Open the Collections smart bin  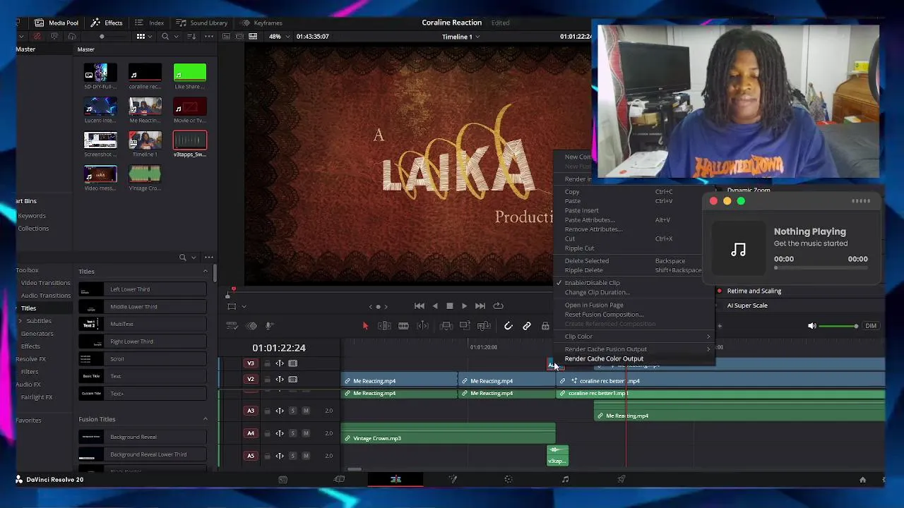click(33, 229)
